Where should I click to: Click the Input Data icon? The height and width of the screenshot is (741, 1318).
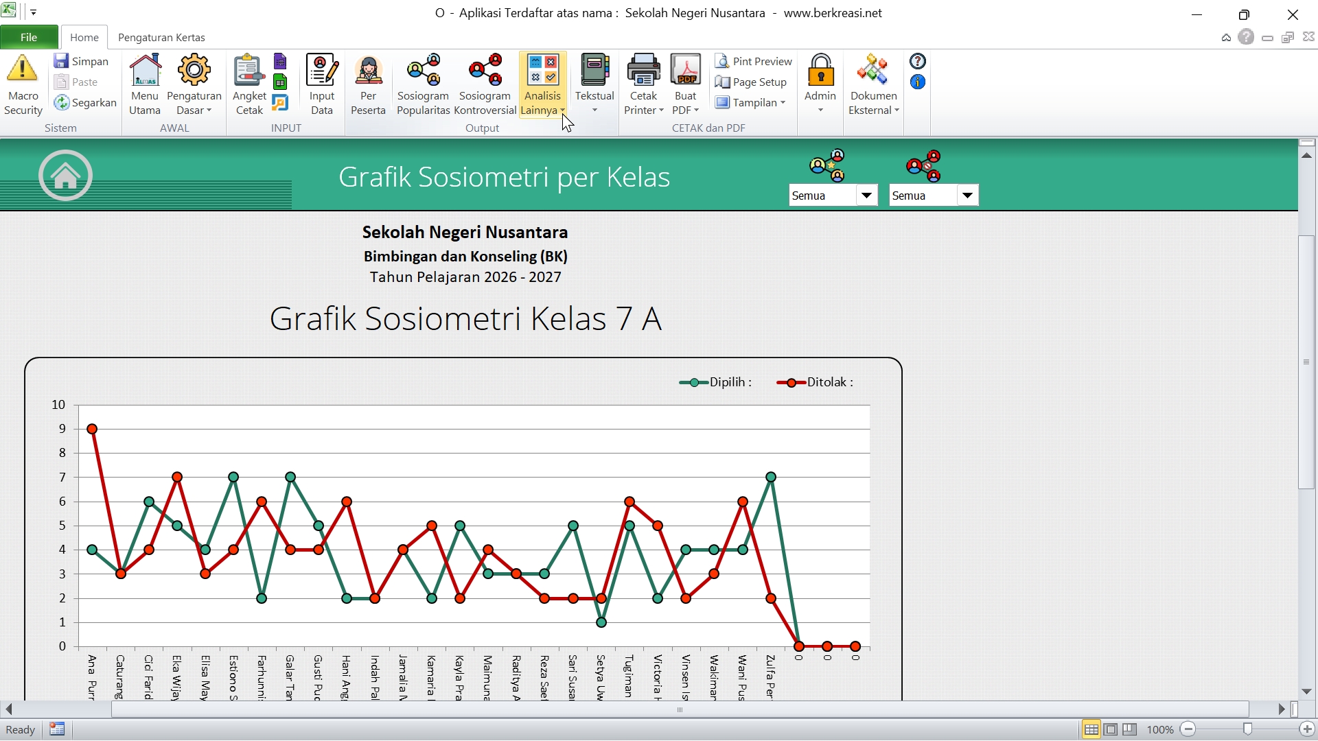click(321, 71)
